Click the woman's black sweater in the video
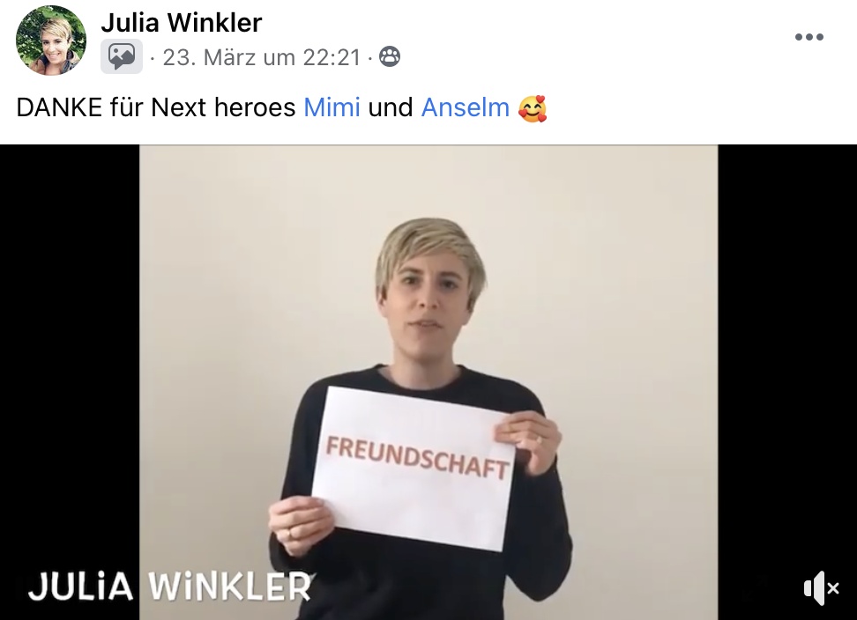 [427, 579]
